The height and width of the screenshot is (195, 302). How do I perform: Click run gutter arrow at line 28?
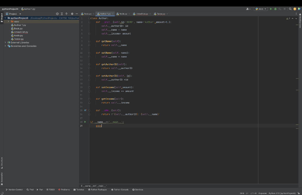(85, 122)
